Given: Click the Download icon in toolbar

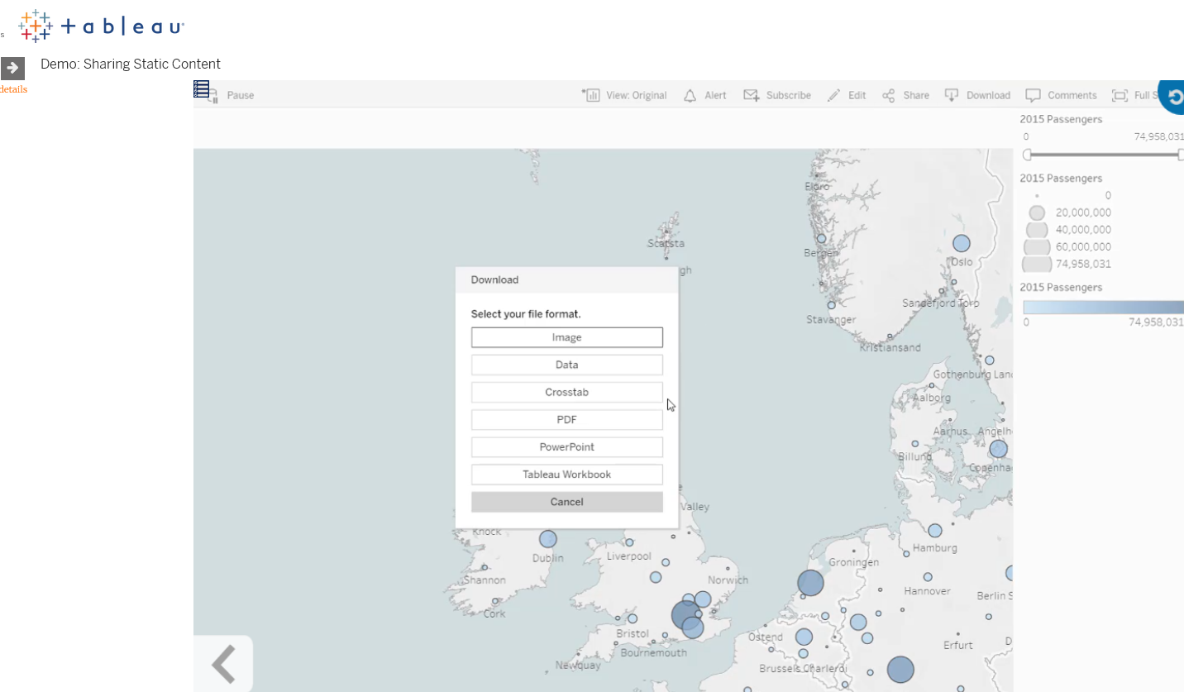Looking at the screenshot, I should 952,95.
